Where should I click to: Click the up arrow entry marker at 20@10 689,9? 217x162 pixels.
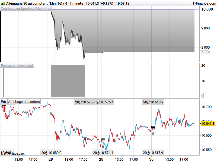point(51,113)
